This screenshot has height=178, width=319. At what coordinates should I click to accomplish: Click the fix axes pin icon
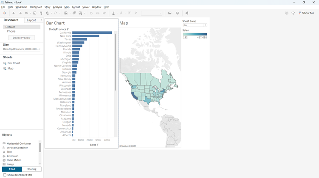(136, 13)
